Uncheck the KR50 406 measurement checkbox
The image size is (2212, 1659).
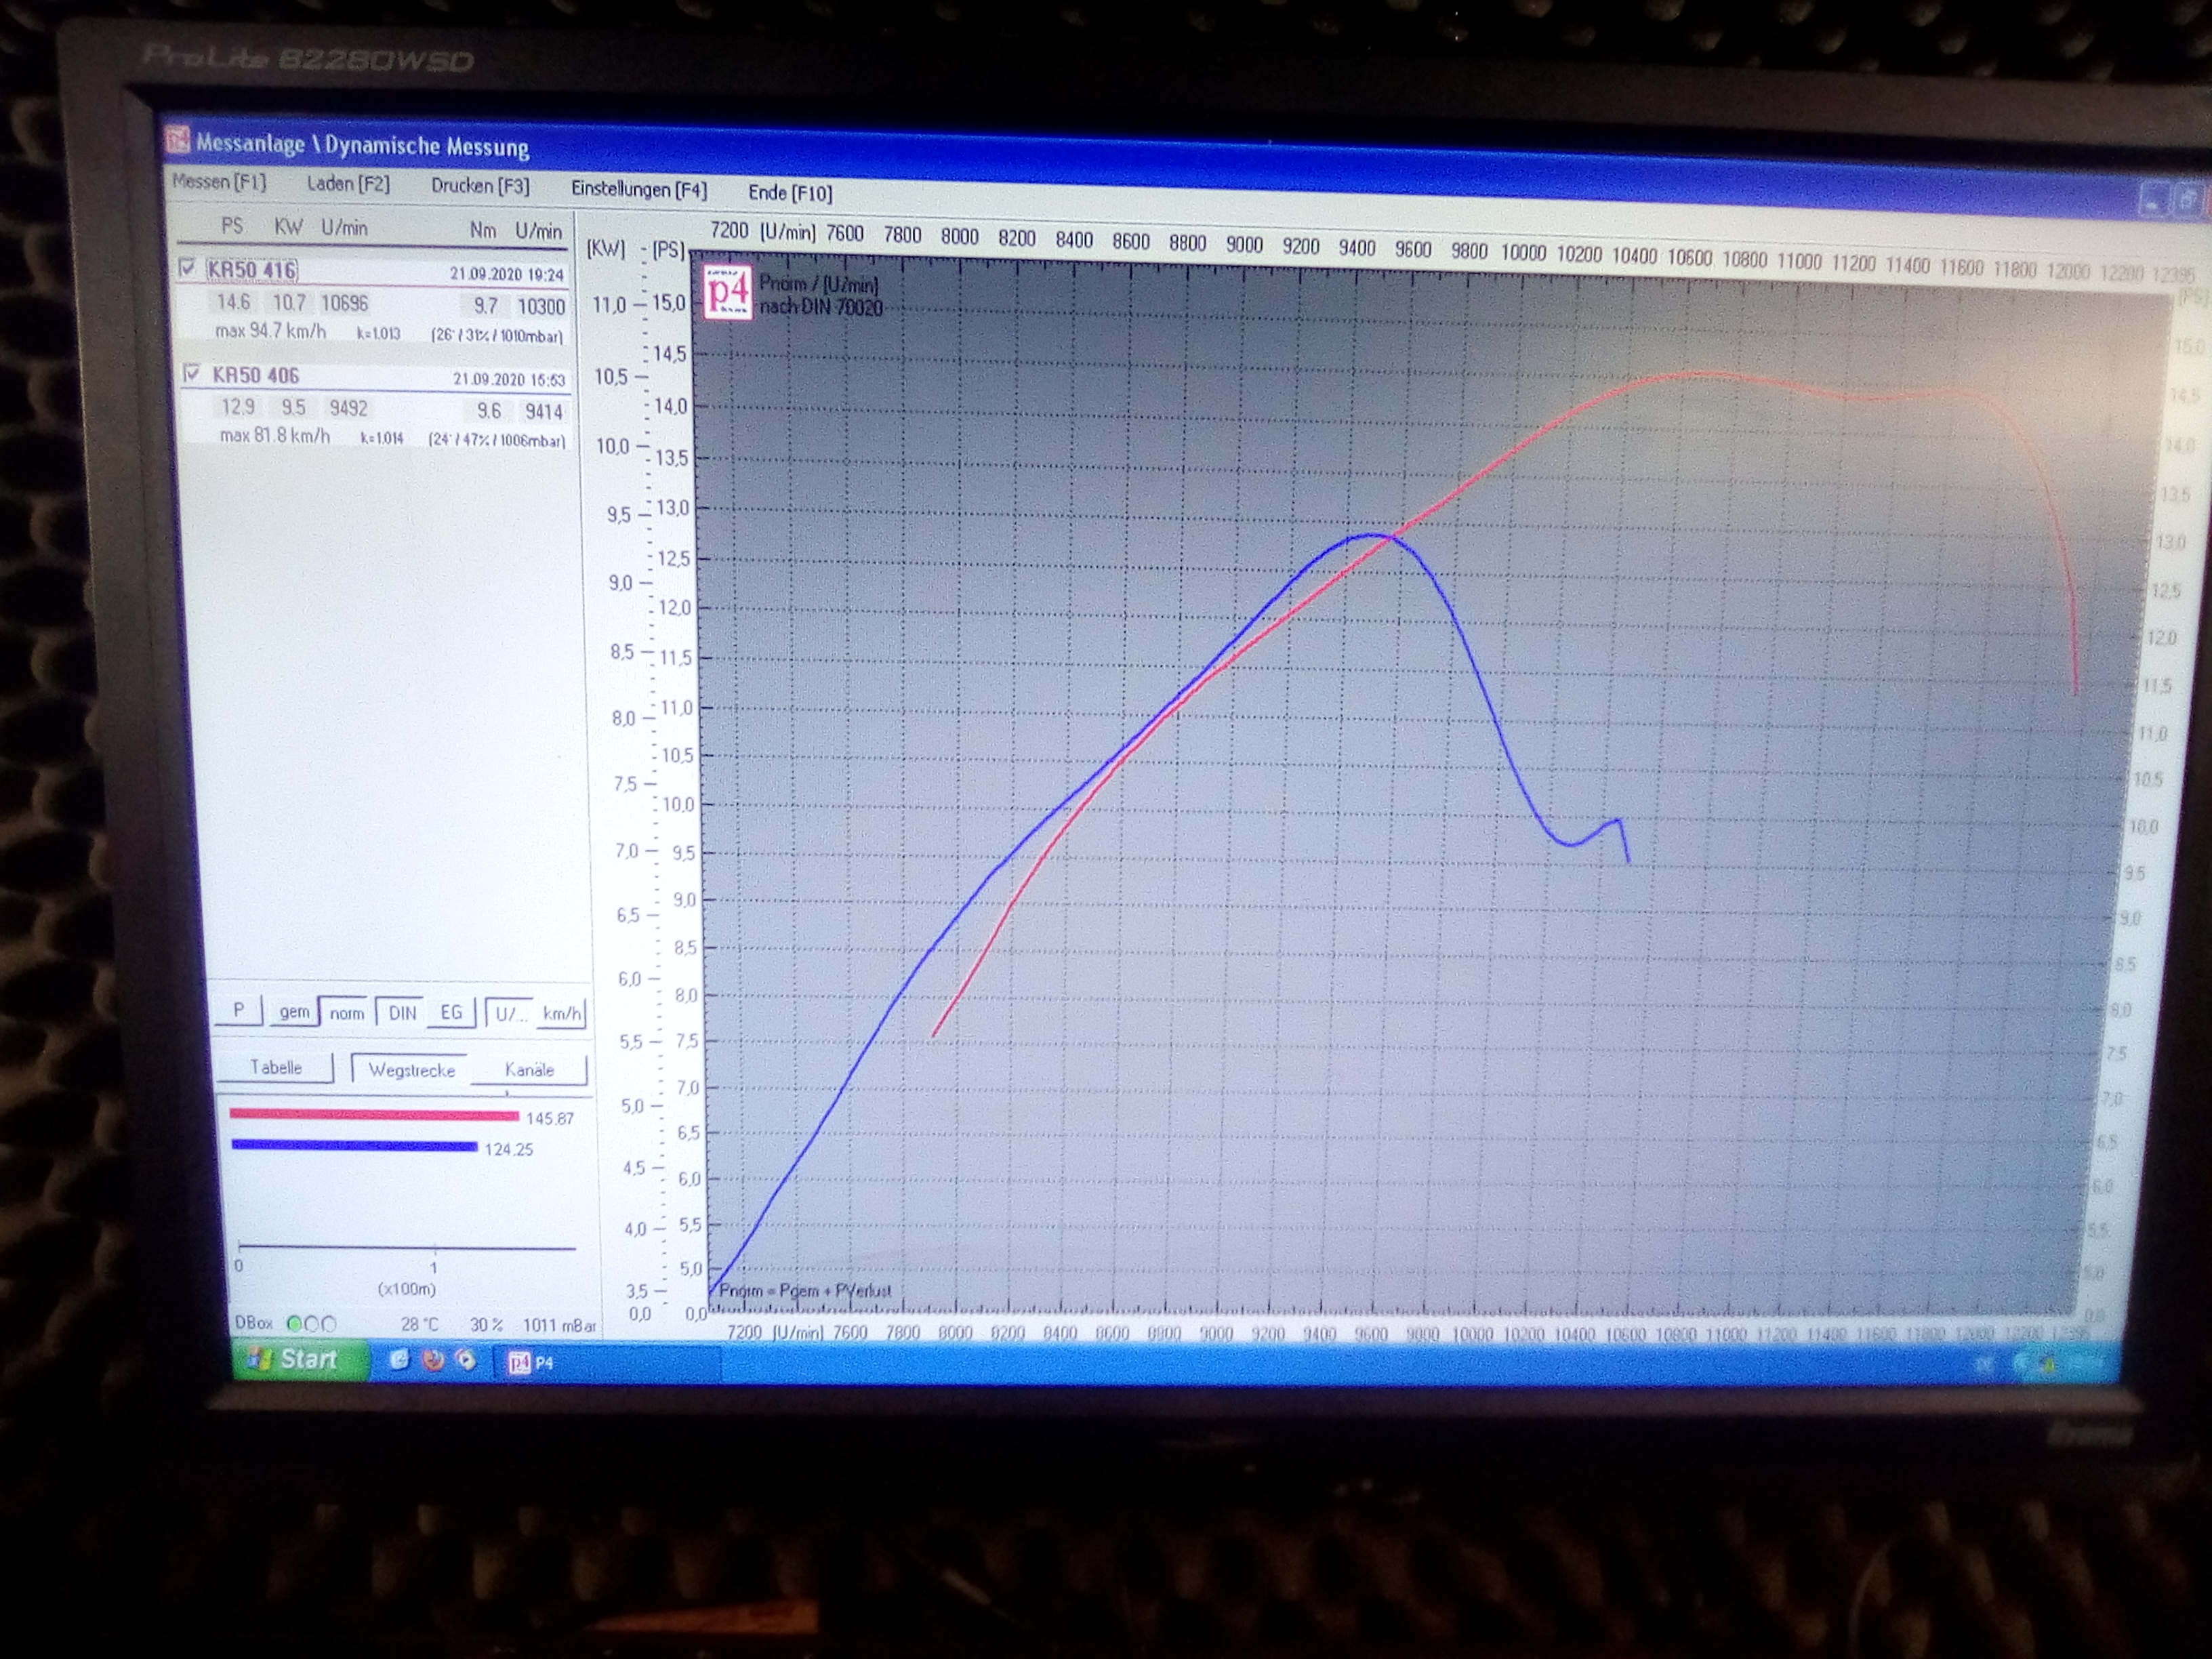(x=192, y=373)
